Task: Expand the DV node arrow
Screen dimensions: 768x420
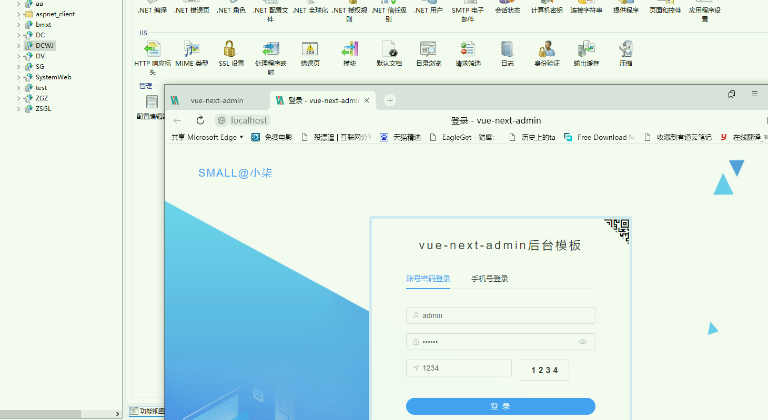Action: tap(19, 56)
